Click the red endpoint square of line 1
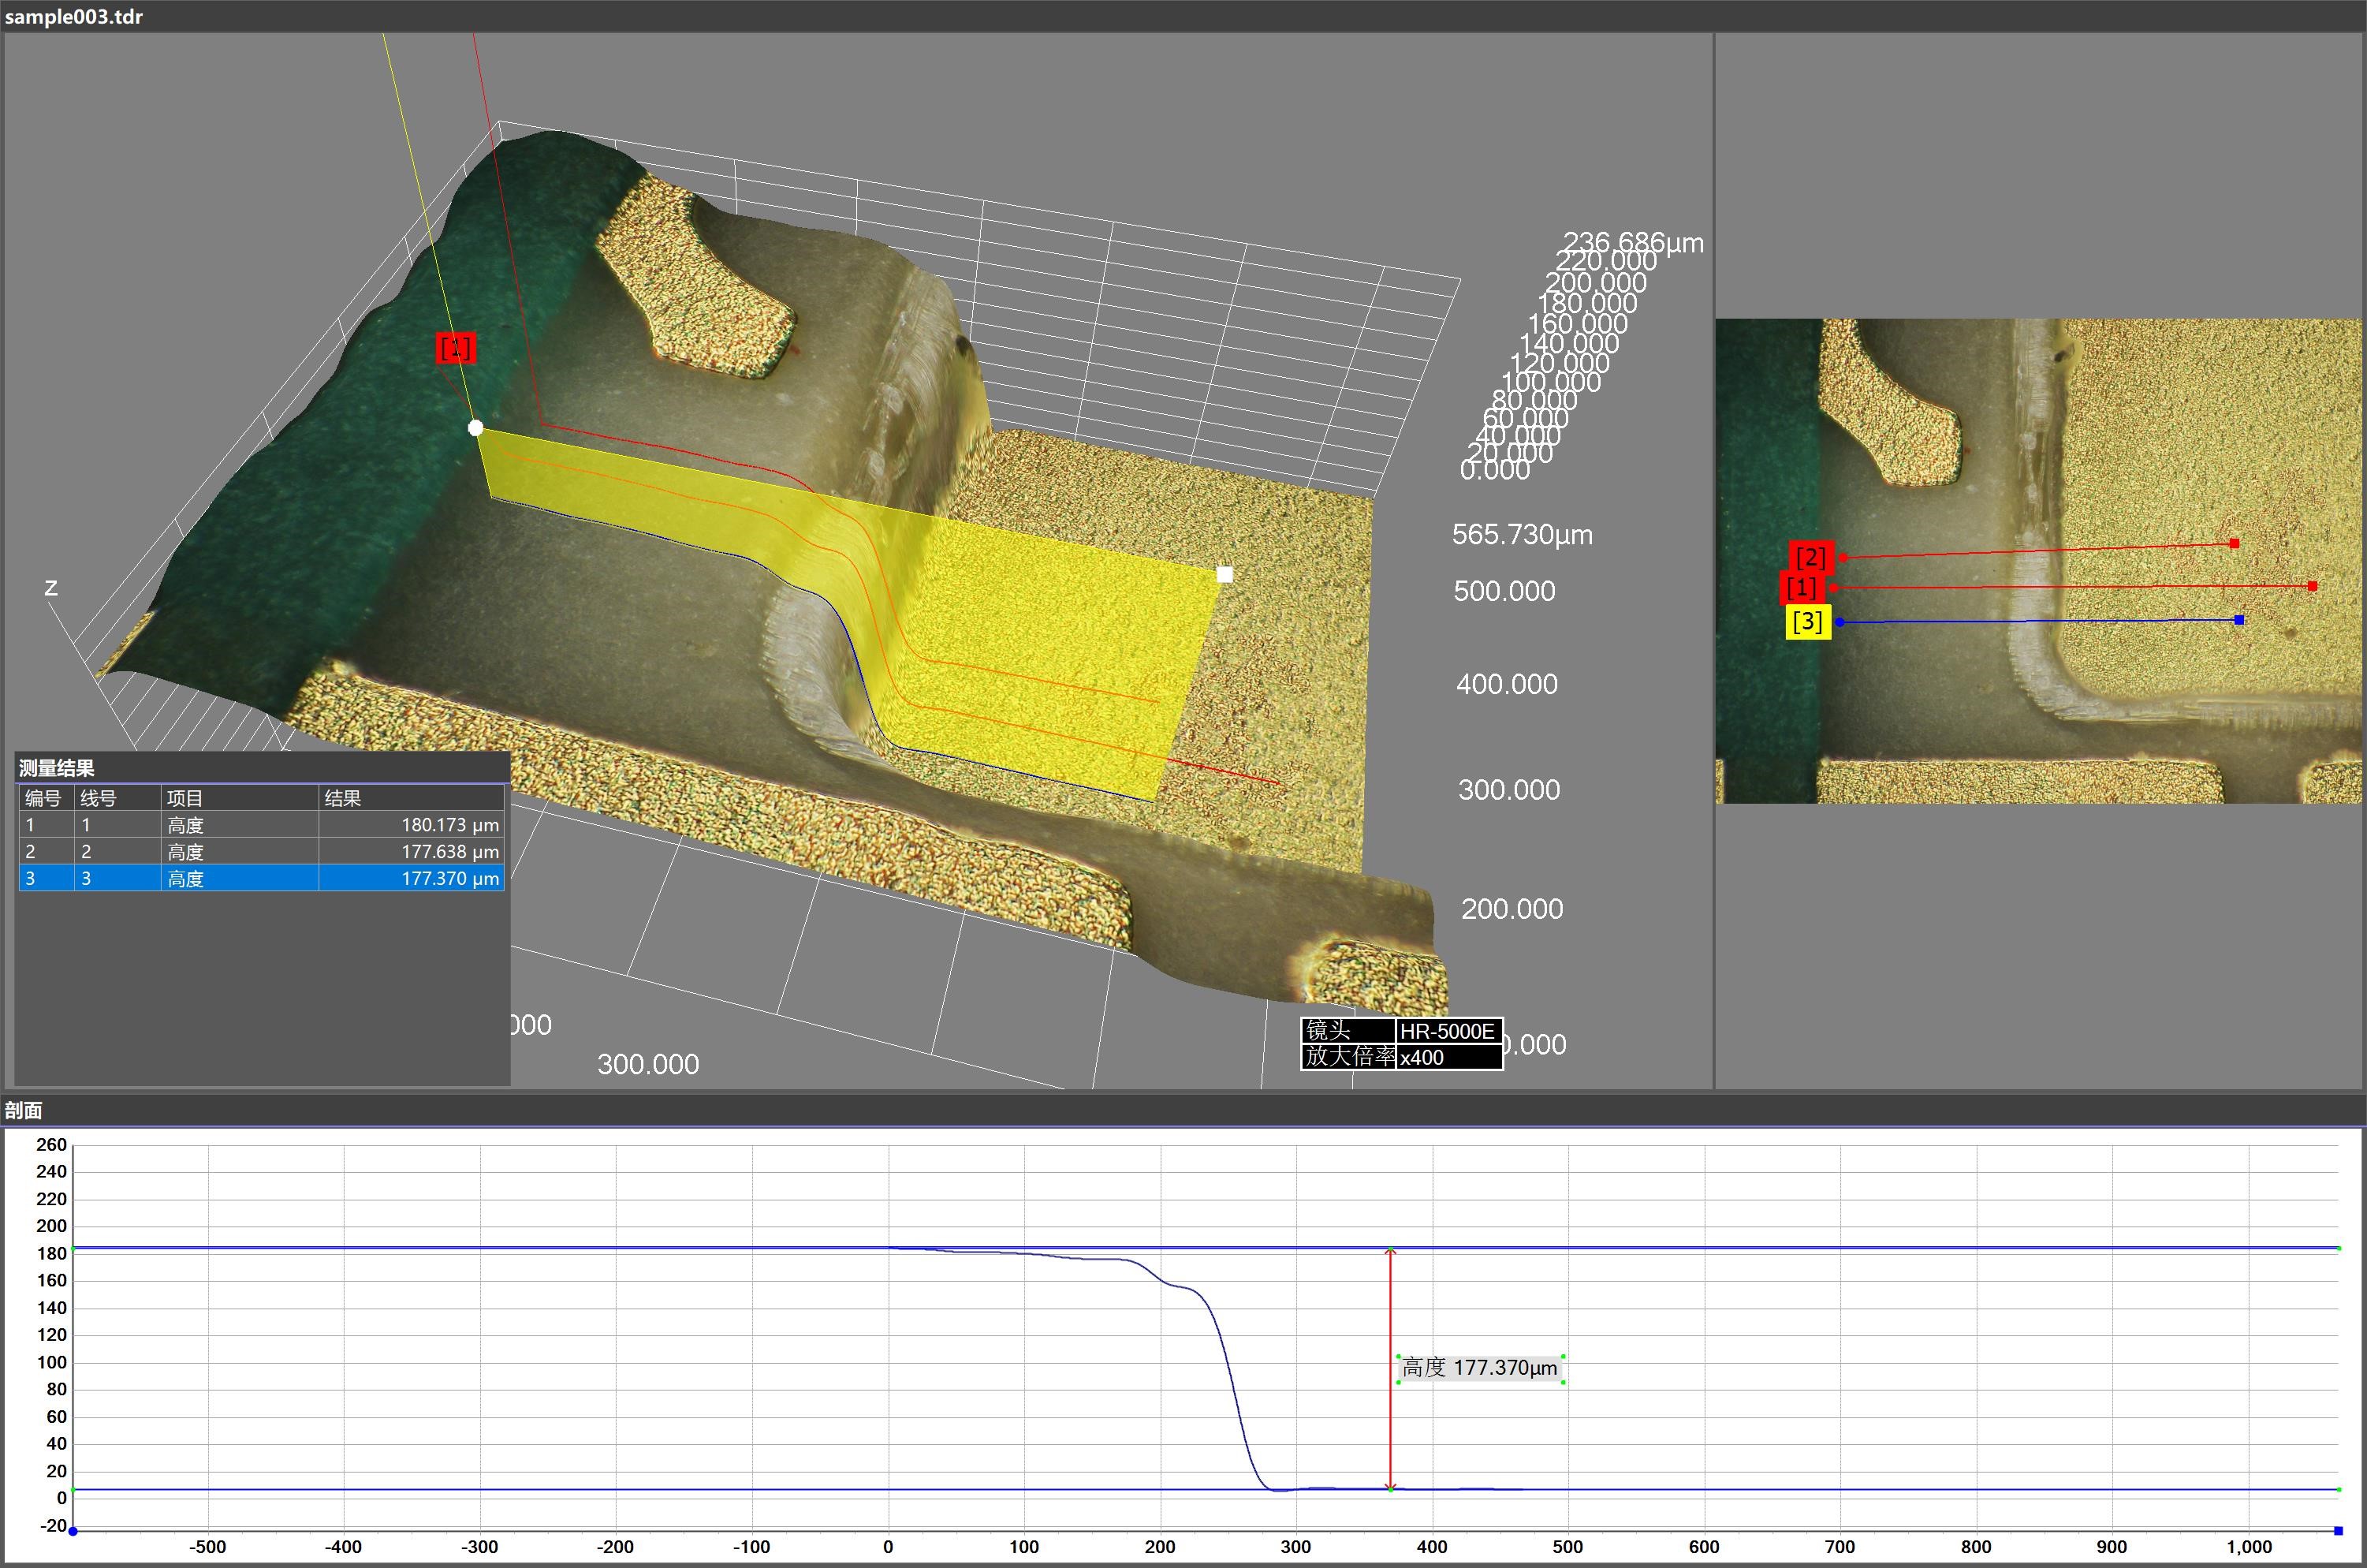The image size is (2367, 1568). point(2312,586)
